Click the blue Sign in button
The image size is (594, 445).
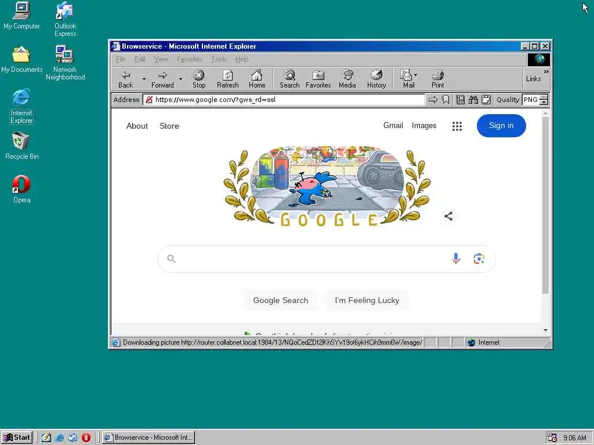[x=501, y=126]
